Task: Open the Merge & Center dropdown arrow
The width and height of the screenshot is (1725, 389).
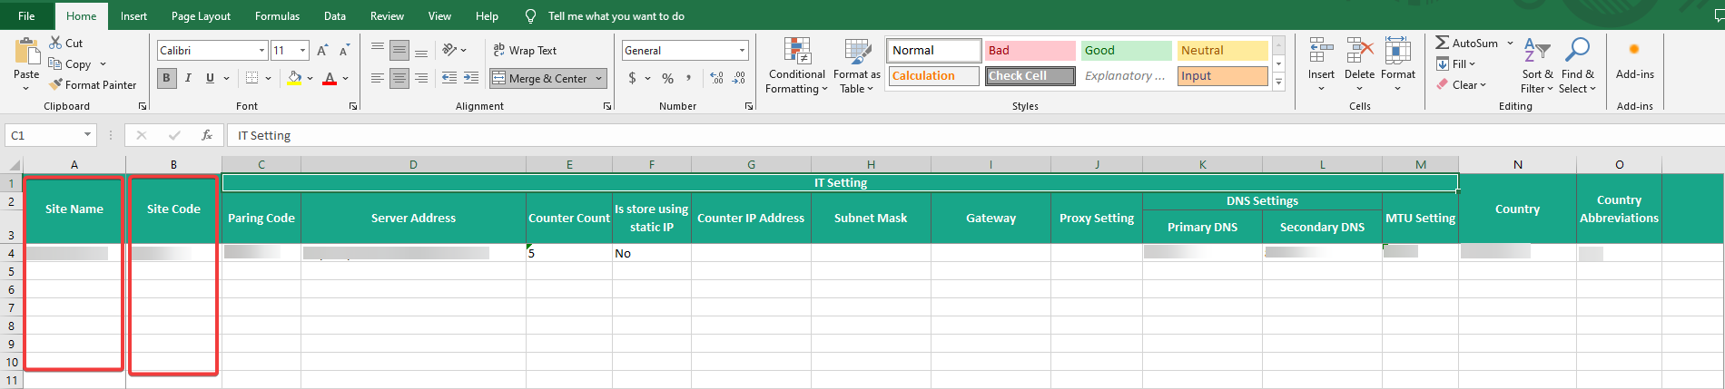Action: coord(599,79)
